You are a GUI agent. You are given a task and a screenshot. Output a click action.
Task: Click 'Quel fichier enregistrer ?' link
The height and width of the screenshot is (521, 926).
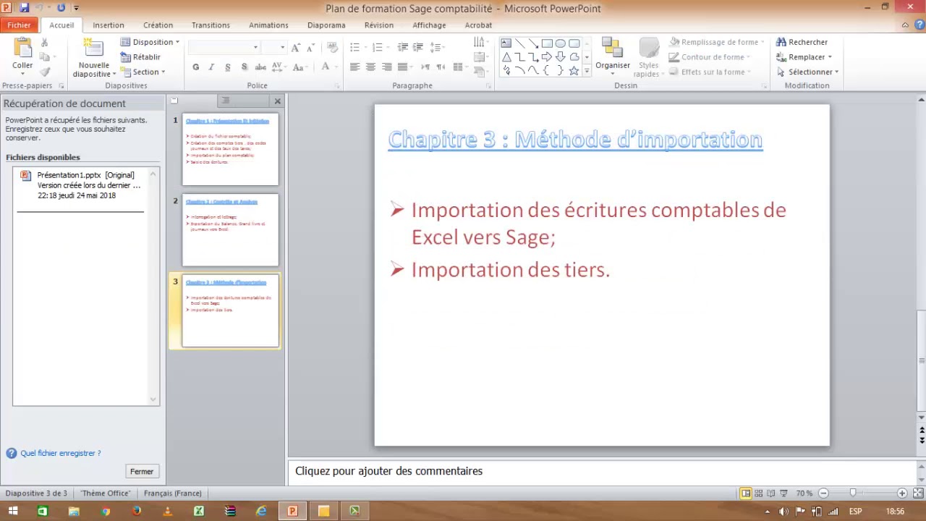(x=61, y=453)
